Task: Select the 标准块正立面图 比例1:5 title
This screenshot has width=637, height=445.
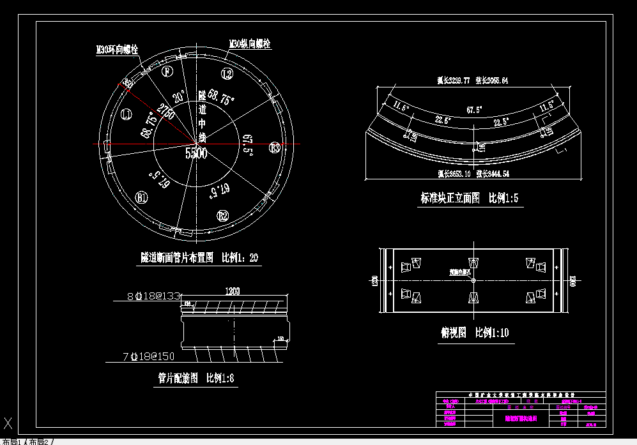Action: click(469, 198)
